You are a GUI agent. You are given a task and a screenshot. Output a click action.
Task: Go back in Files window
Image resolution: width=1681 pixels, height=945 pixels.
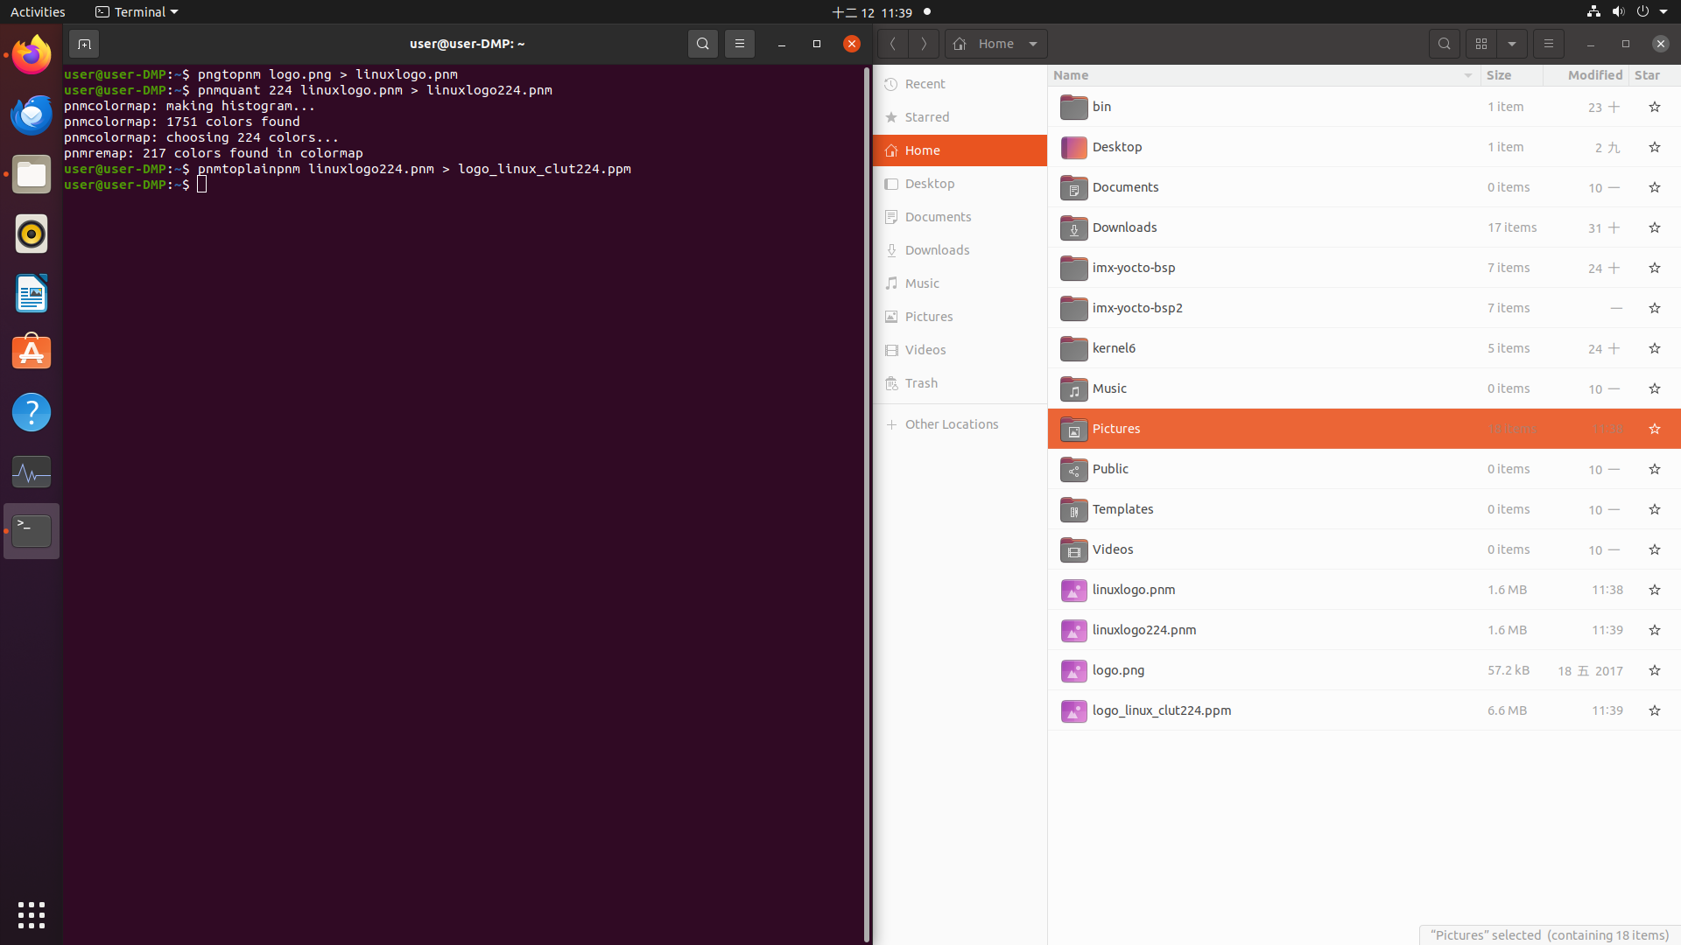tap(892, 44)
